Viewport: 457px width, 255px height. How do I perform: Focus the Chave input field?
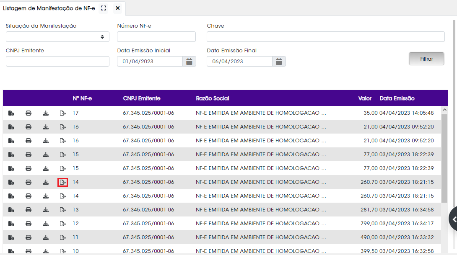point(325,37)
